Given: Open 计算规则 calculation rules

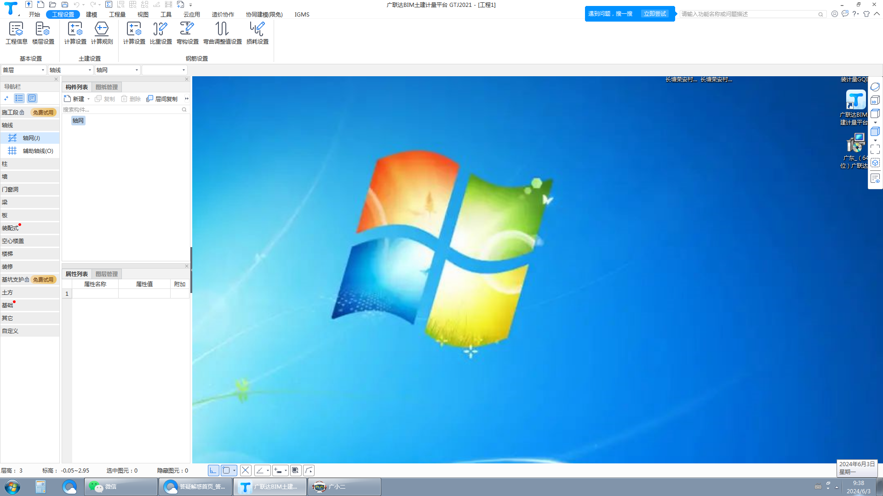Looking at the screenshot, I should (x=102, y=33).
